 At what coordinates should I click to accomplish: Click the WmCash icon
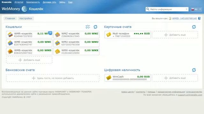click(x=109, y=78)
